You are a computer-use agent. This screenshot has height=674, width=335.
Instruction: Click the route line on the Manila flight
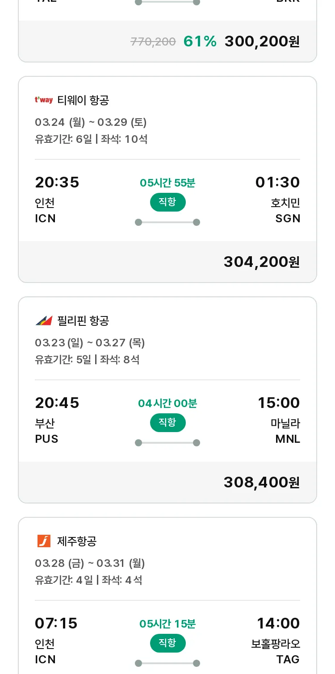167,443
